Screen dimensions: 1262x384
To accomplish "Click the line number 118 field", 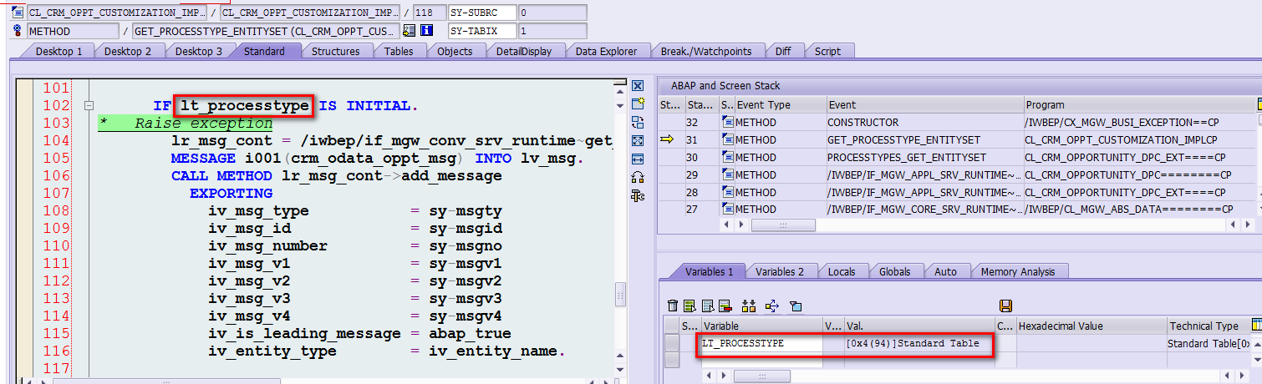I will click(429, 13).
